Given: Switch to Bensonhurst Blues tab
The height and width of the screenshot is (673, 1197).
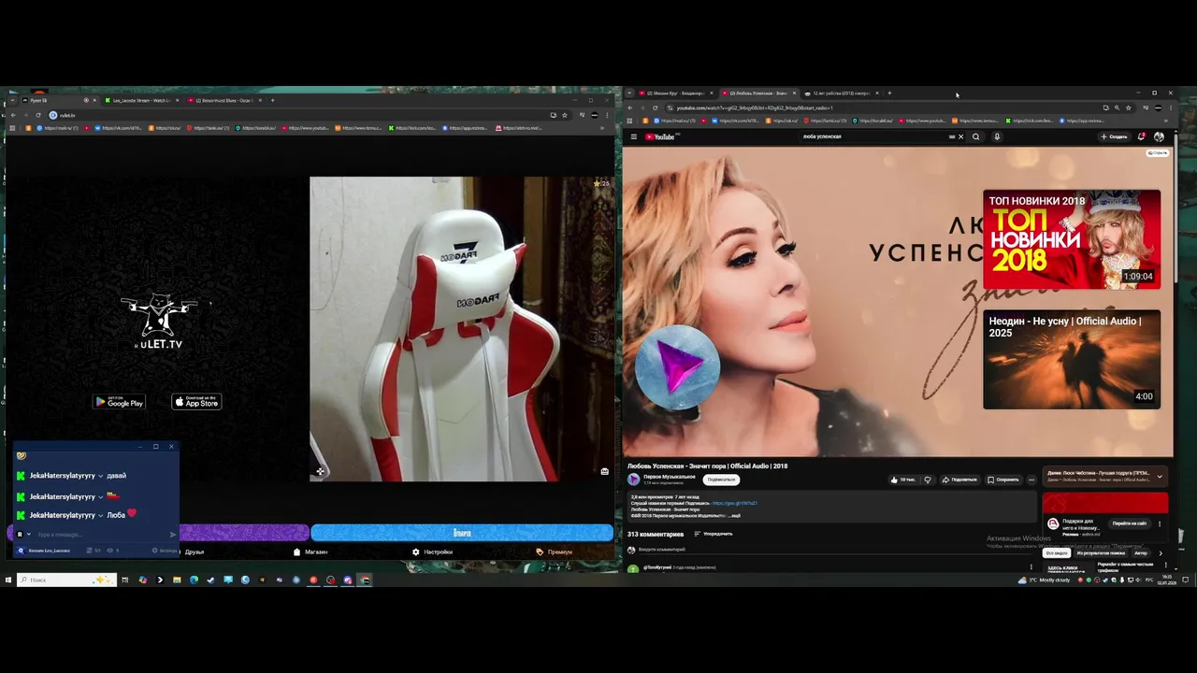Looking at the screenshot, I should (x=223, y=100).
